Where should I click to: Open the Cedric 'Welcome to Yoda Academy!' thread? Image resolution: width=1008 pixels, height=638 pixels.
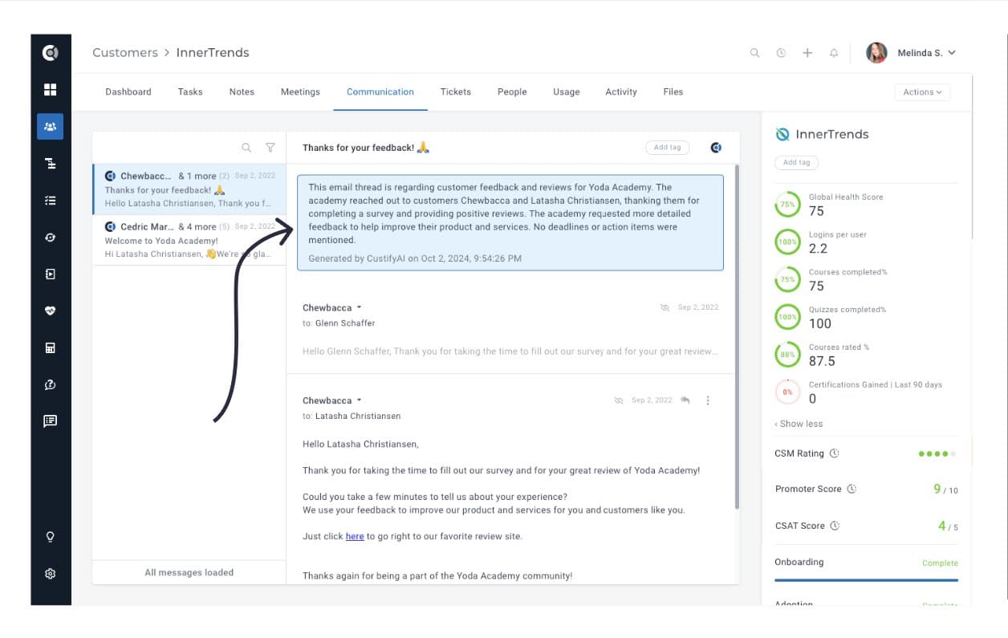click(x=189, y=240)
